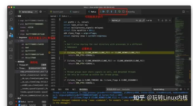Click Step Into in the debug toolbar
193x106 pixels.
[111, 12]
